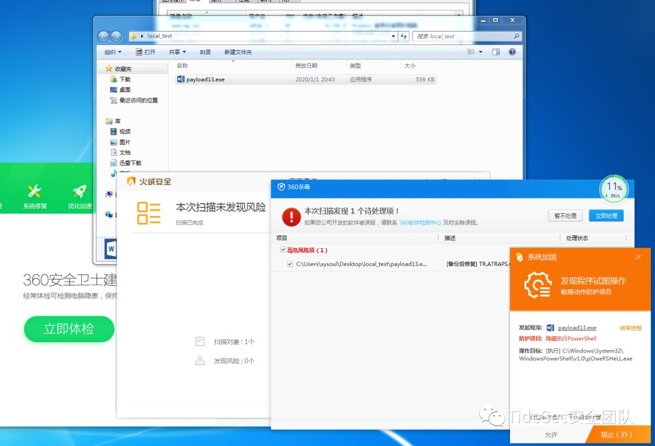Toggle checkbox for payload13.e... scan result

pos(290,264)
